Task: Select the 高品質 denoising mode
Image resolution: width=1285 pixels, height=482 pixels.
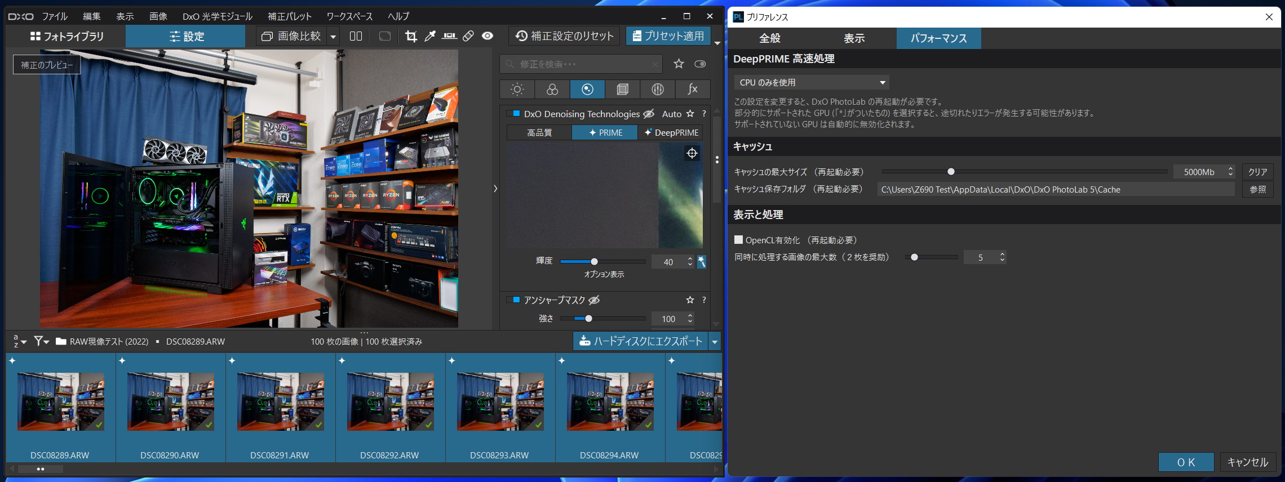Action: tap(539, 132)
